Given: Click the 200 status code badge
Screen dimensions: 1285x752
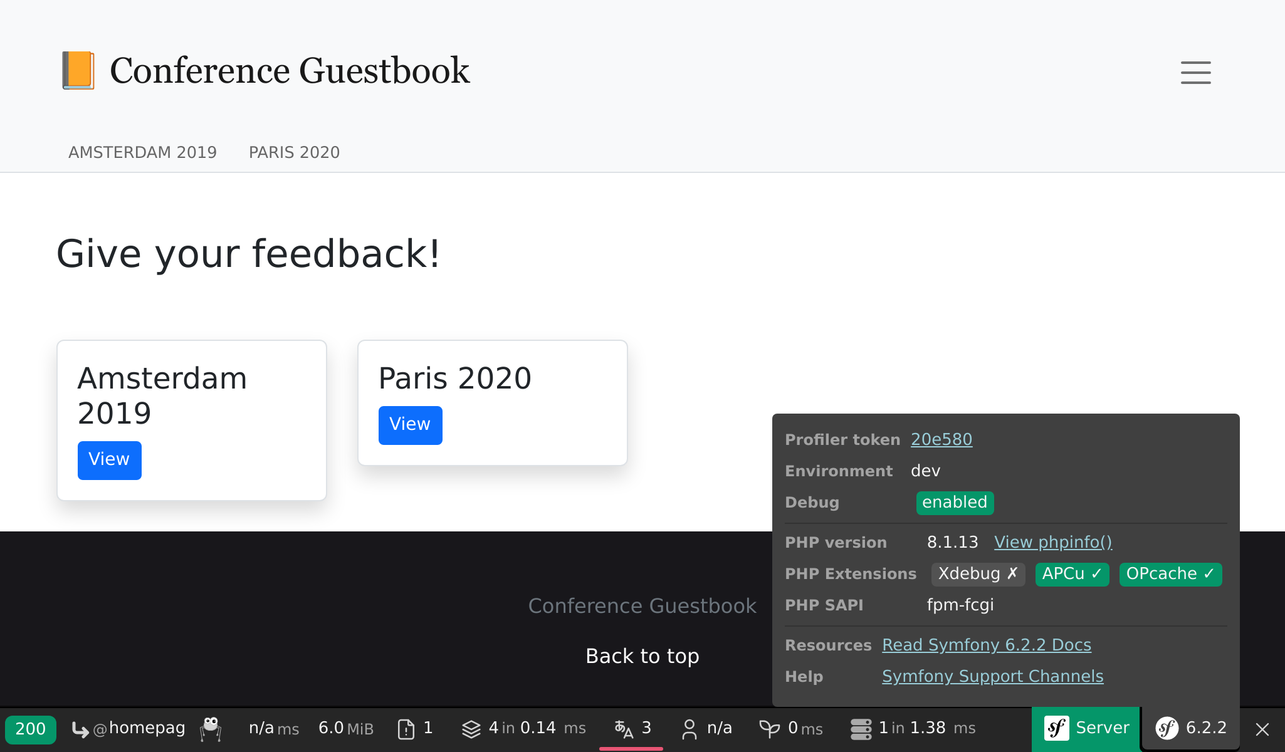Looking at the screenshot, I should [x=30, y=729].
